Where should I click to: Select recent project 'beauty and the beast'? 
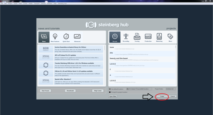click(142, 59)
